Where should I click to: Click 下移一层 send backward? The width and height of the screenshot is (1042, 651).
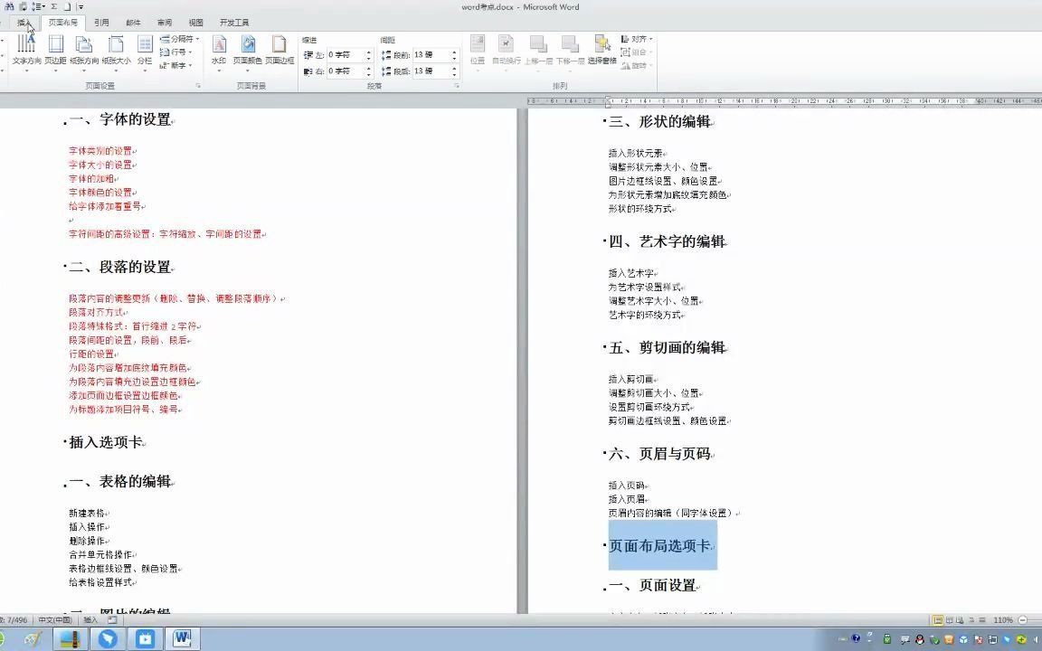click(x=570, y=52)
